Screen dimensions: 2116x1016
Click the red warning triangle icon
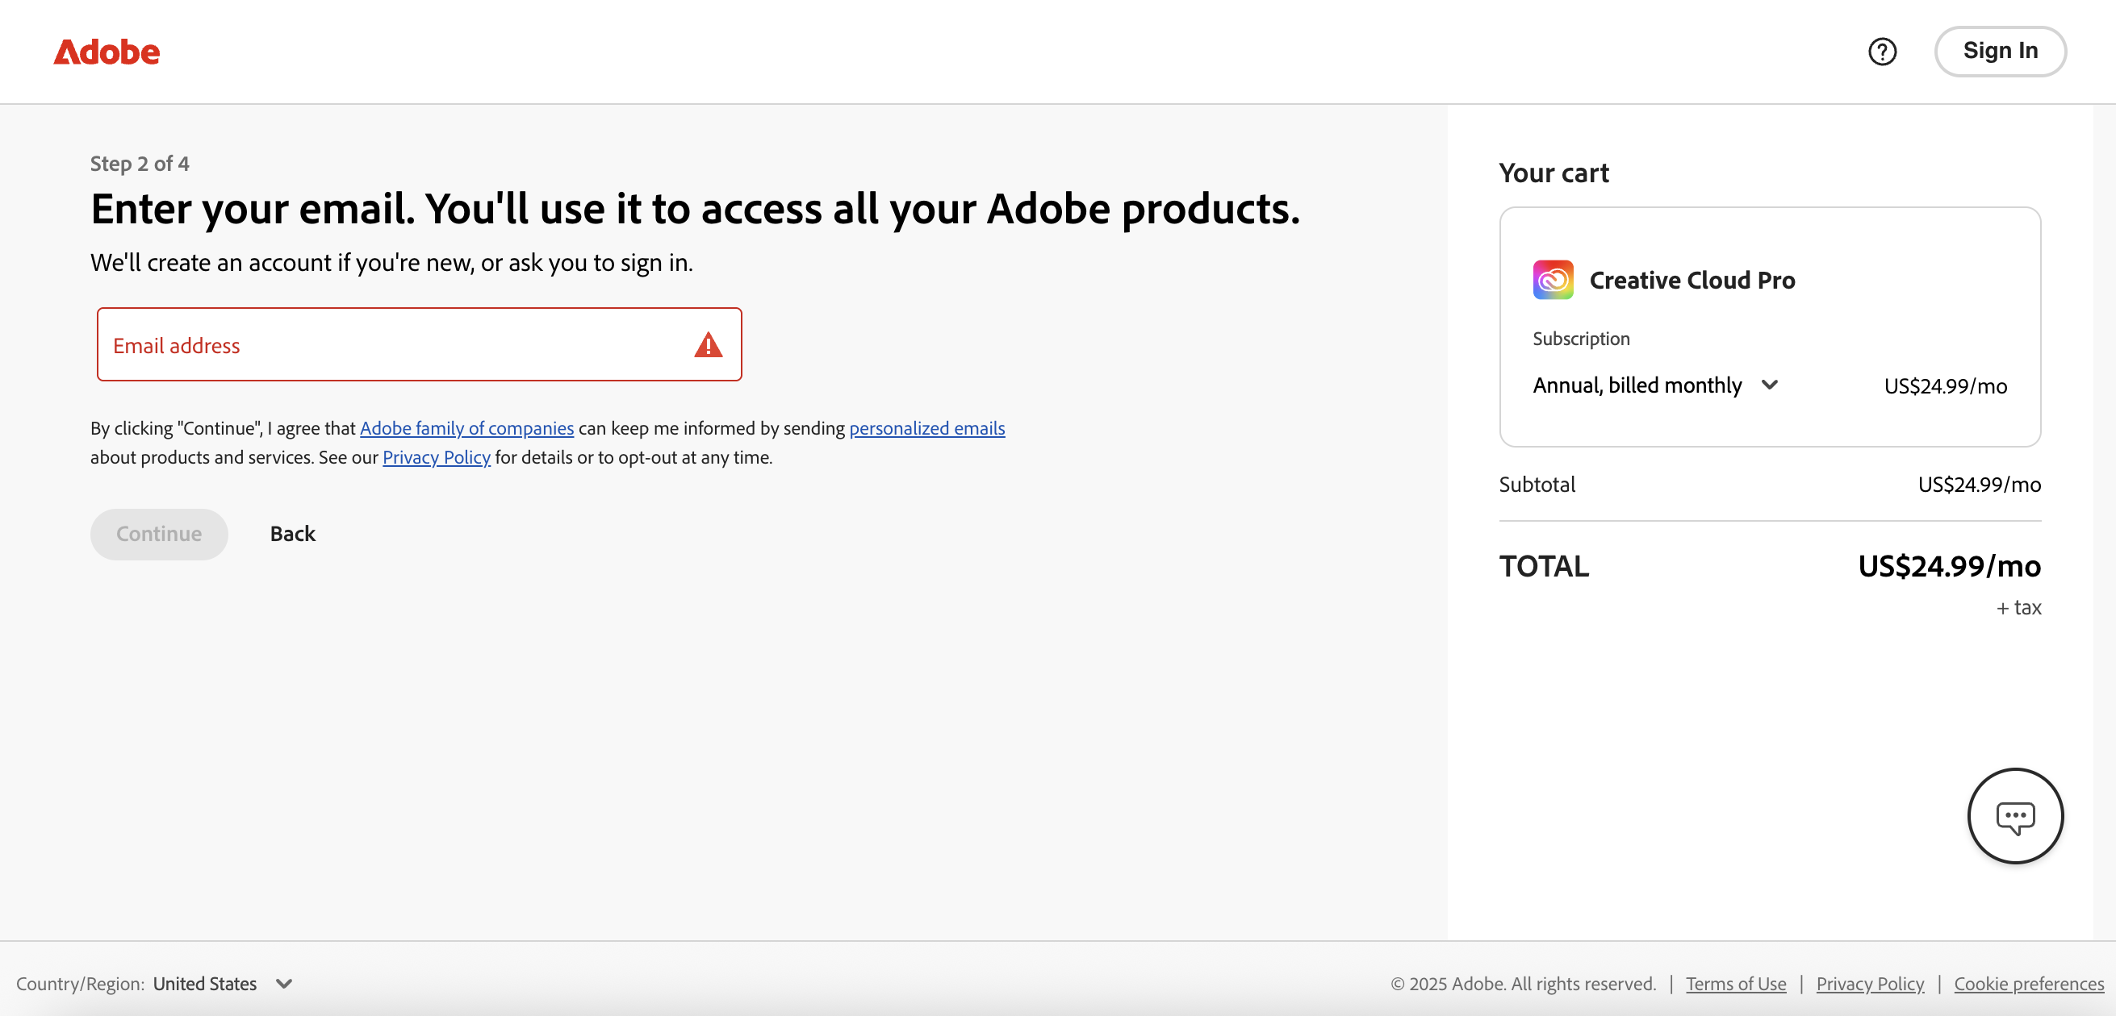(x=707, y=344)
